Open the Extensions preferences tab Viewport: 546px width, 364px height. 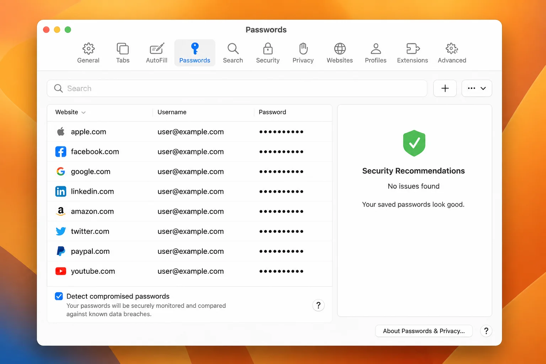(x=412, y=53)
